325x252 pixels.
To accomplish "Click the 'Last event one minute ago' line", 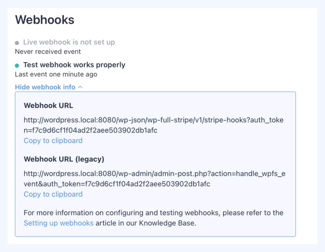I will [x=56, y=74].
